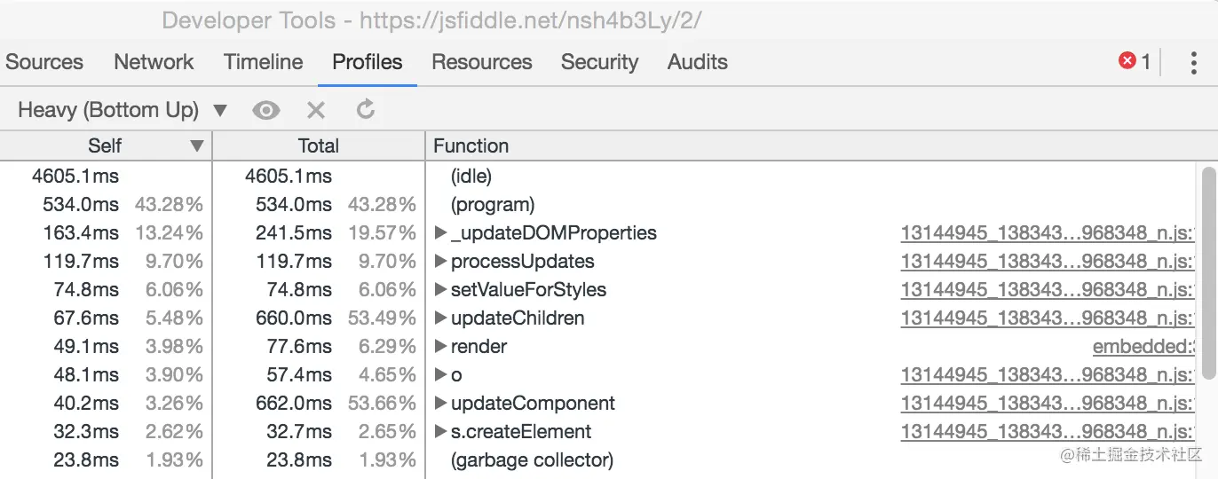Switch to the Network tab
The height and width of the screenshot is (479, 1218).
click(154, 62)
